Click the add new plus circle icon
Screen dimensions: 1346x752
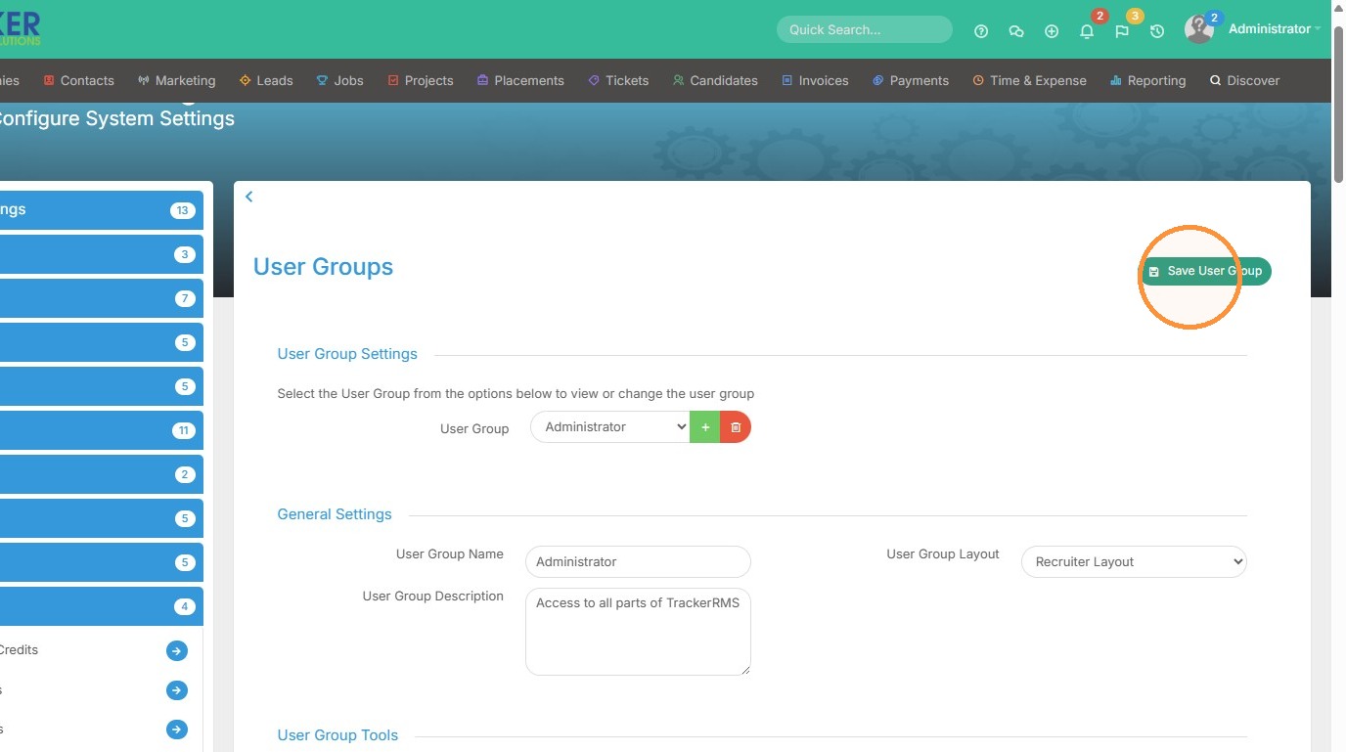pos(1052,31)
